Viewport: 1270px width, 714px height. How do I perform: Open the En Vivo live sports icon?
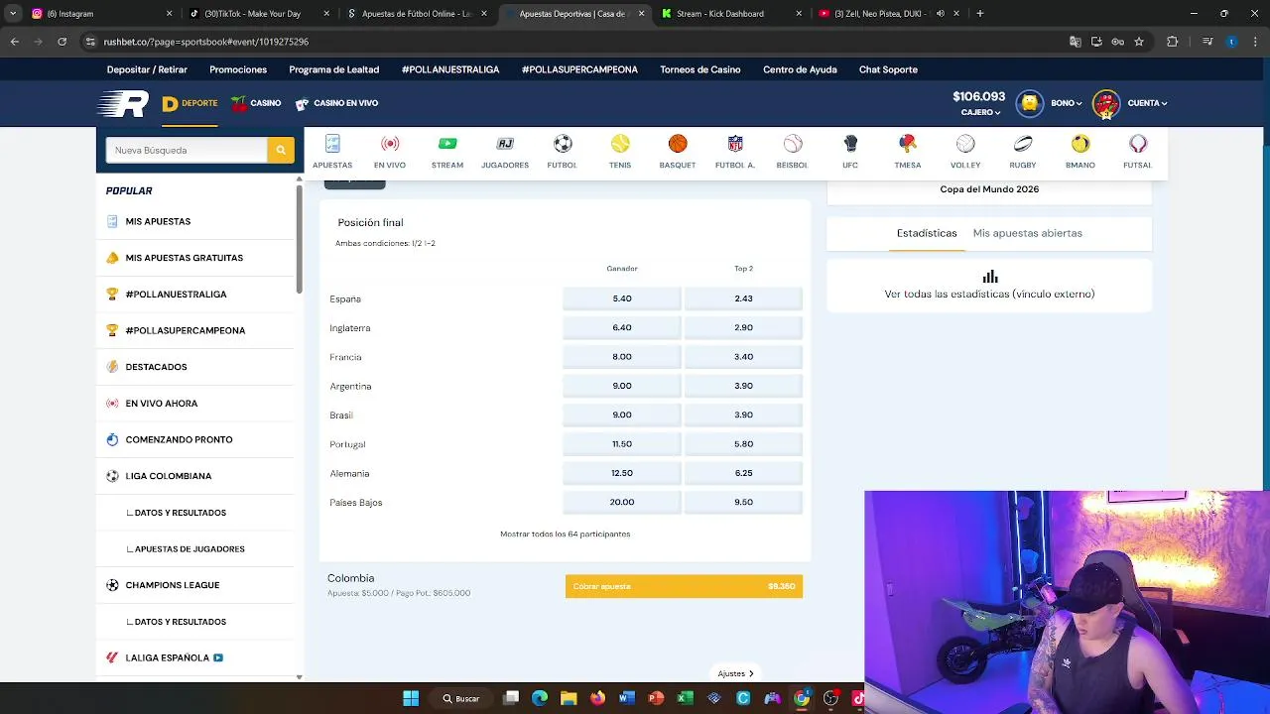(390, 144)
